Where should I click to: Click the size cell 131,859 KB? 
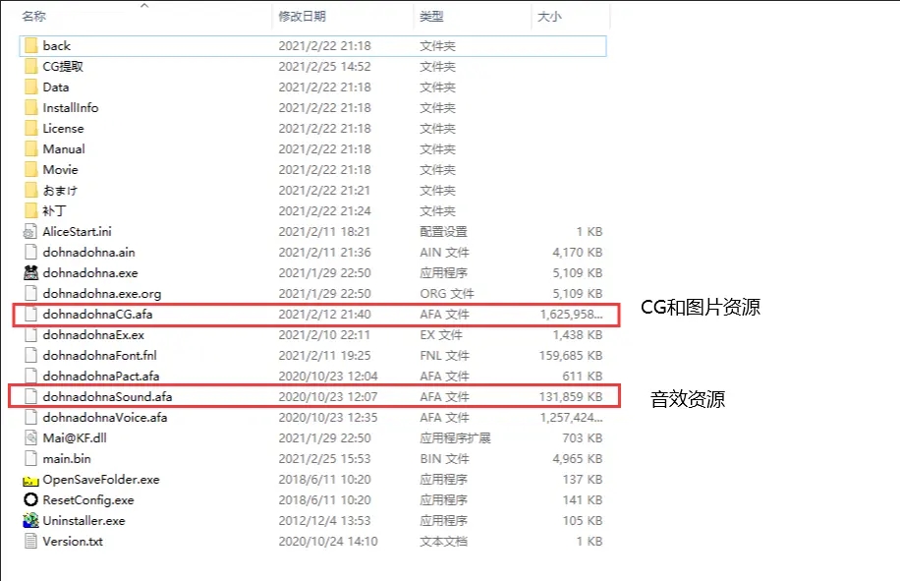pos(571,397)
